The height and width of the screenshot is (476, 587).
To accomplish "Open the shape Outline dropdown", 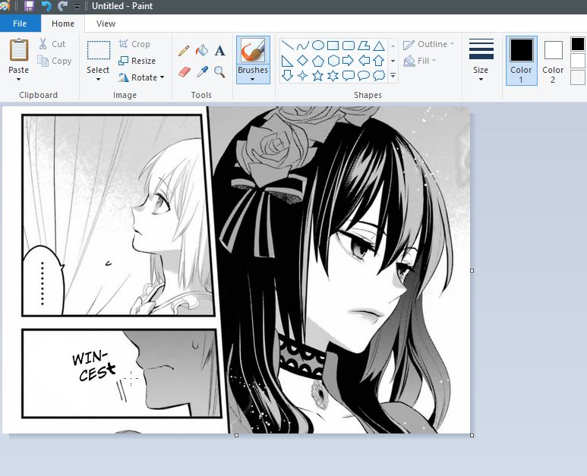I will [428, 44].
